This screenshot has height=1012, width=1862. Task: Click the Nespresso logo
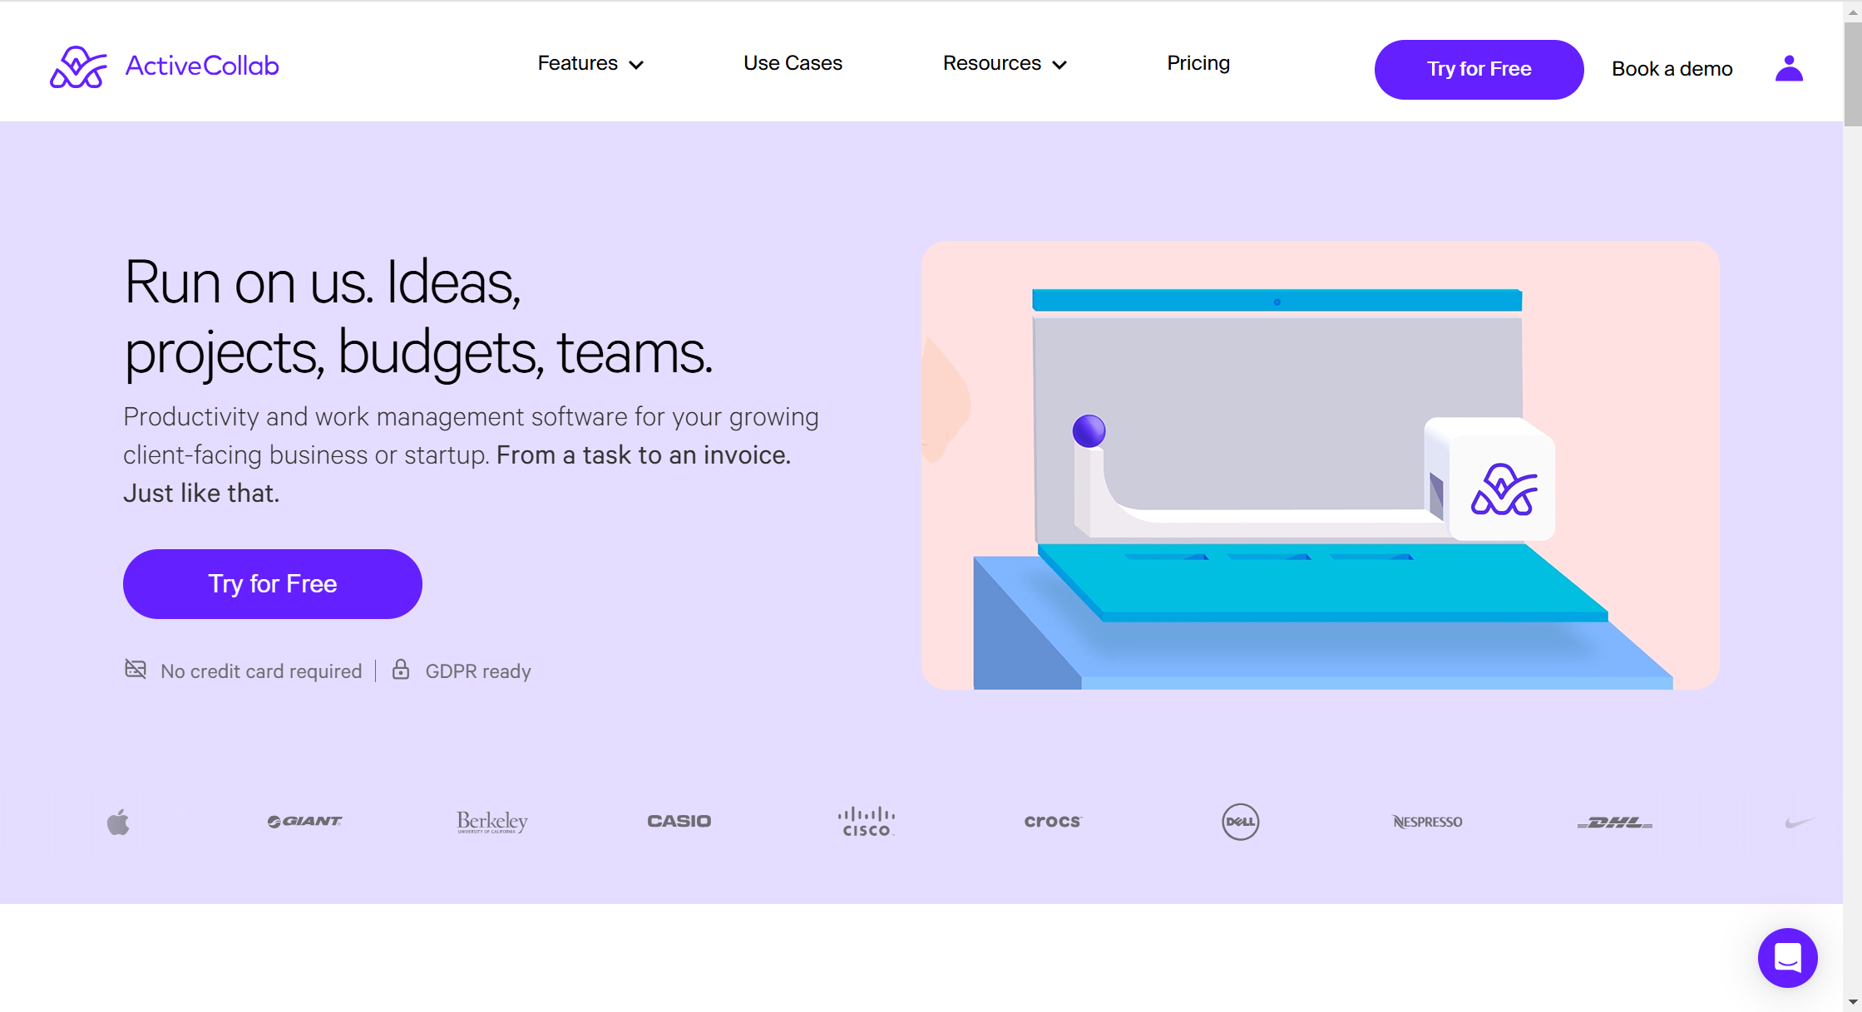coord(1427,822)
